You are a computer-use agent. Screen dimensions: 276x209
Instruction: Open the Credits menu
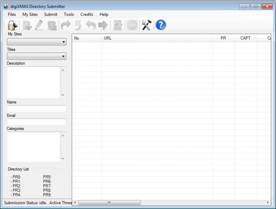87,14
